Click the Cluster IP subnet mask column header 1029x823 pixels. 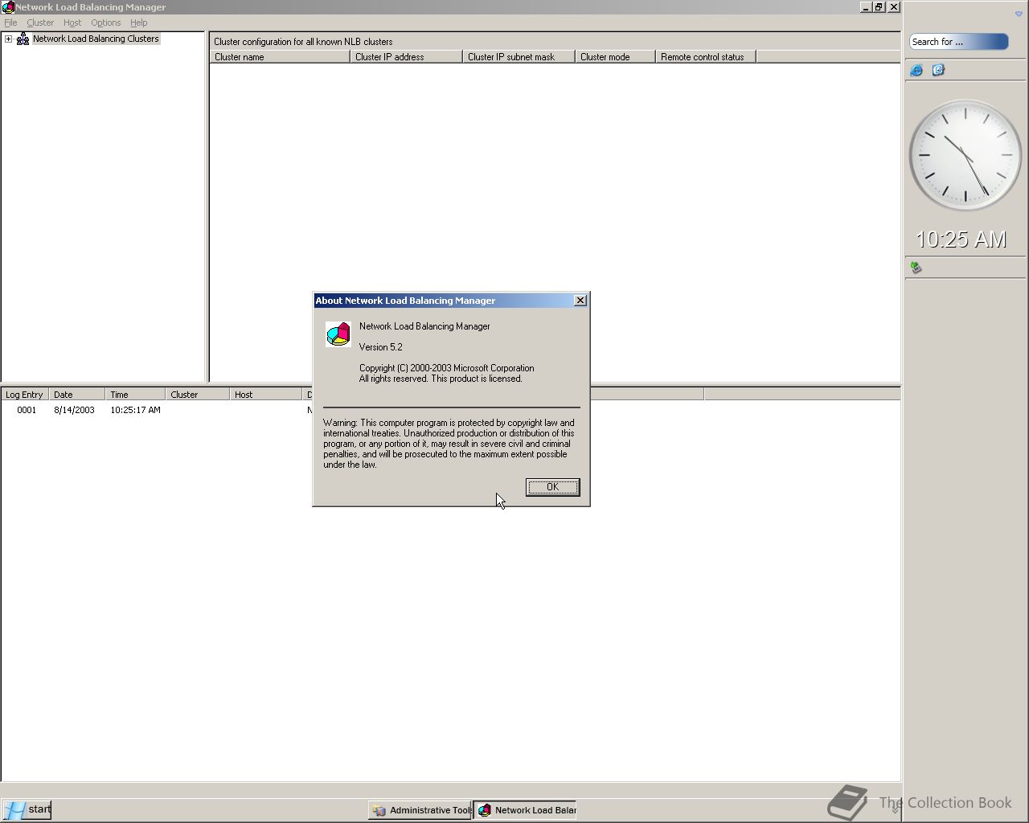point(519,57)
